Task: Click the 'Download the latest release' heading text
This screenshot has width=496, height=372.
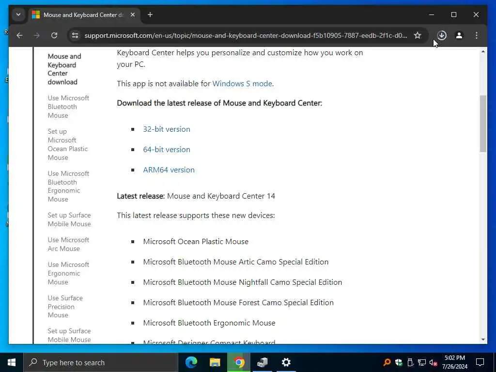Action: click(219, 103)
